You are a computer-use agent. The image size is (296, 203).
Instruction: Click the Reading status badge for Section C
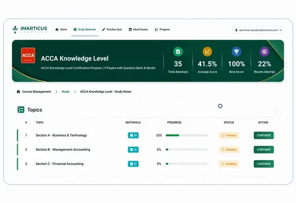pyautogui.click(x=229, y=164)
